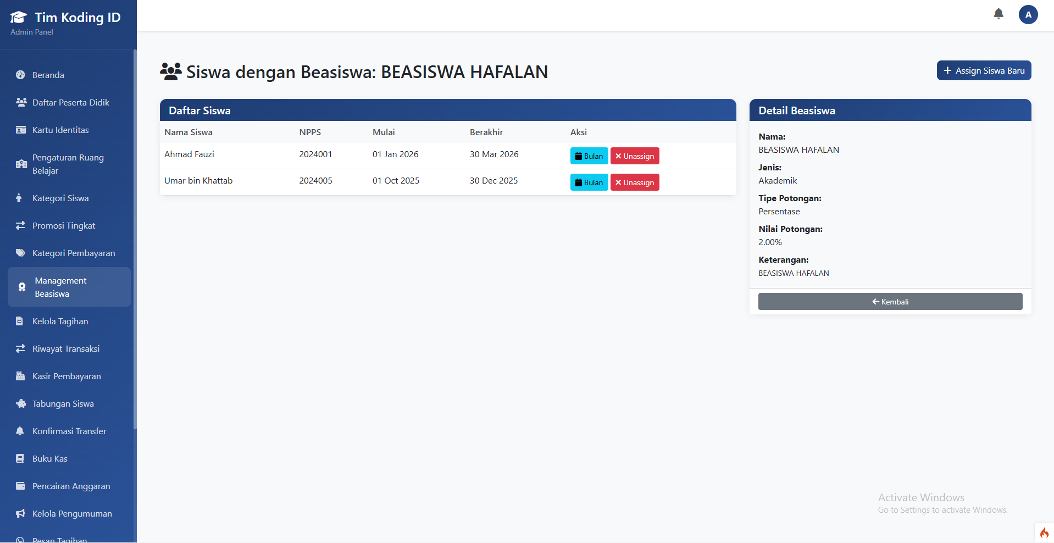Open the Kartu Identitas section
Screen dimensions: 1054x543
(60, 130)
